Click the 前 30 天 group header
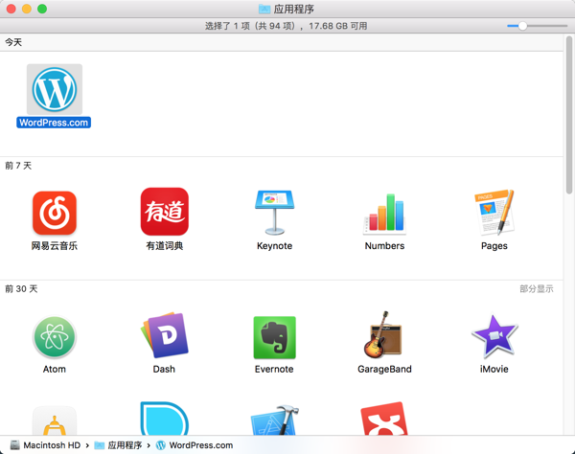Image resolution: width=575 pixels, height=454 pixels. click(281, 288)
